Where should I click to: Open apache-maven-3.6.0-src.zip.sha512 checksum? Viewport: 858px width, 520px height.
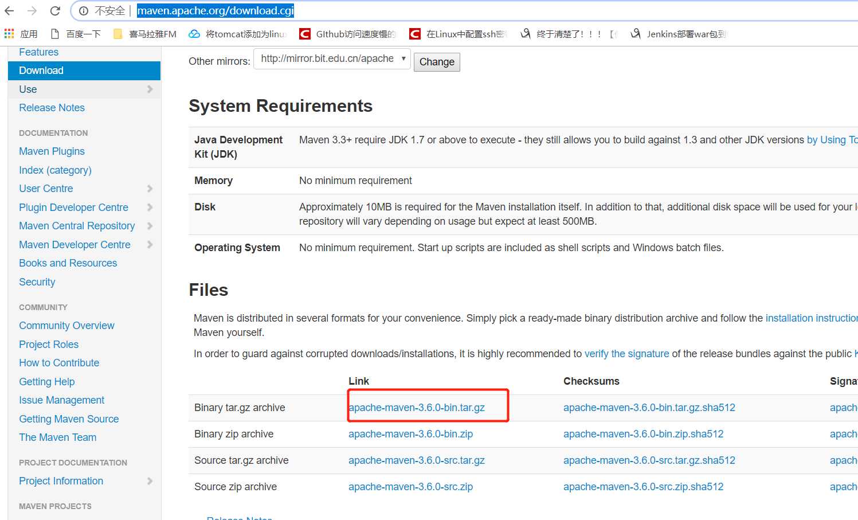pos(643,487)
